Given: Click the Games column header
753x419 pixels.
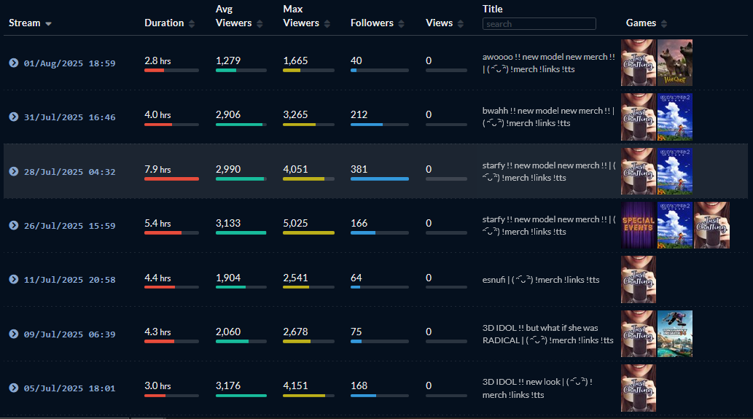Looking at the screenshot, I should (641, 23).
